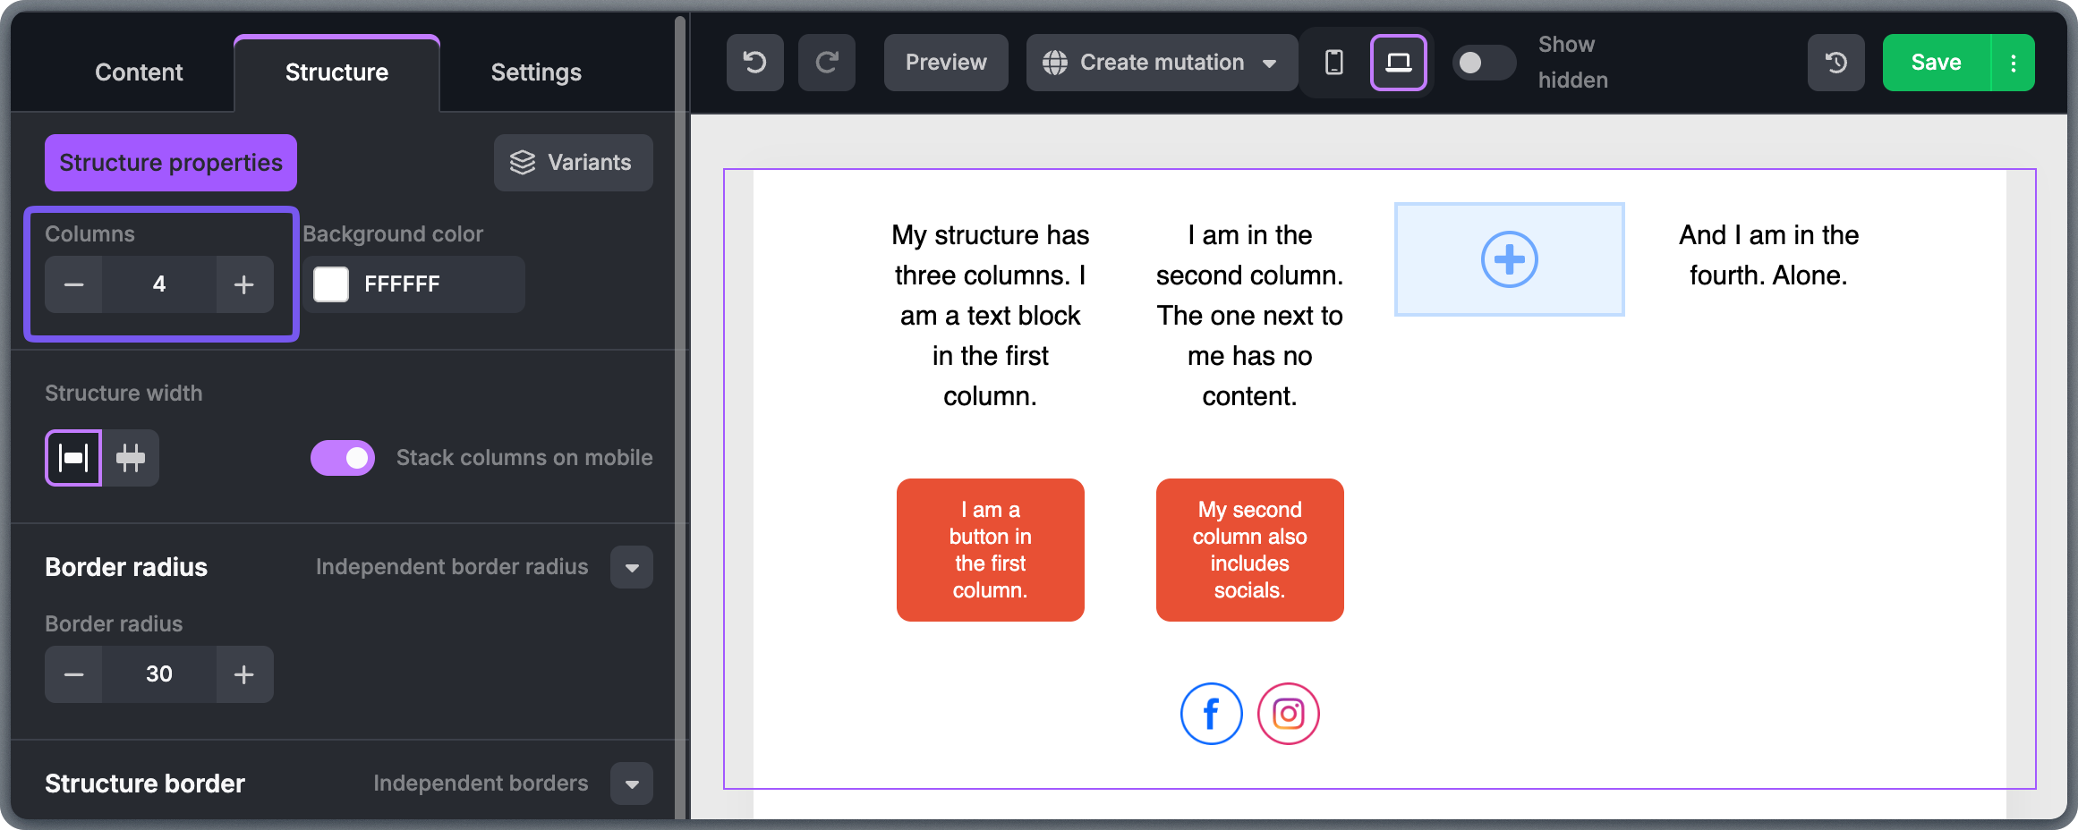
Task: Select the 'And I am in the fourth. Alone.' text
Action: pos(1768,255)
